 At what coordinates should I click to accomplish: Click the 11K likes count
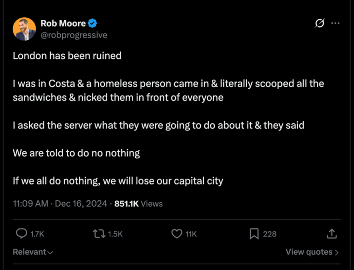click(x=191, y=234)
